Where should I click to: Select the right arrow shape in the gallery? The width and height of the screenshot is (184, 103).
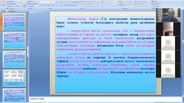click(109, 4)
